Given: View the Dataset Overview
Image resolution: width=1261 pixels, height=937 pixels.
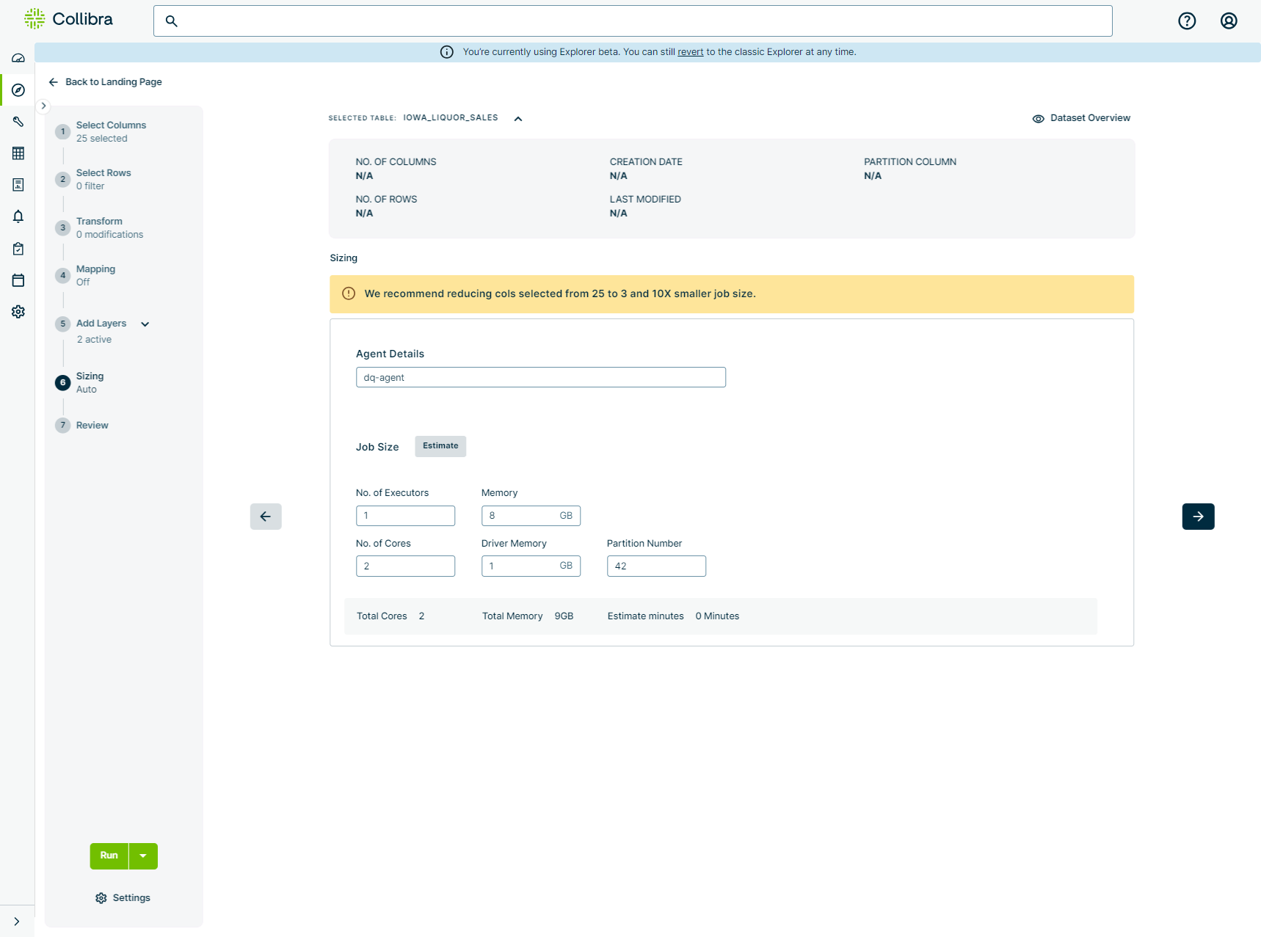Looking at the screenshot, I should pyautogui.click(x=1081, y=118).
